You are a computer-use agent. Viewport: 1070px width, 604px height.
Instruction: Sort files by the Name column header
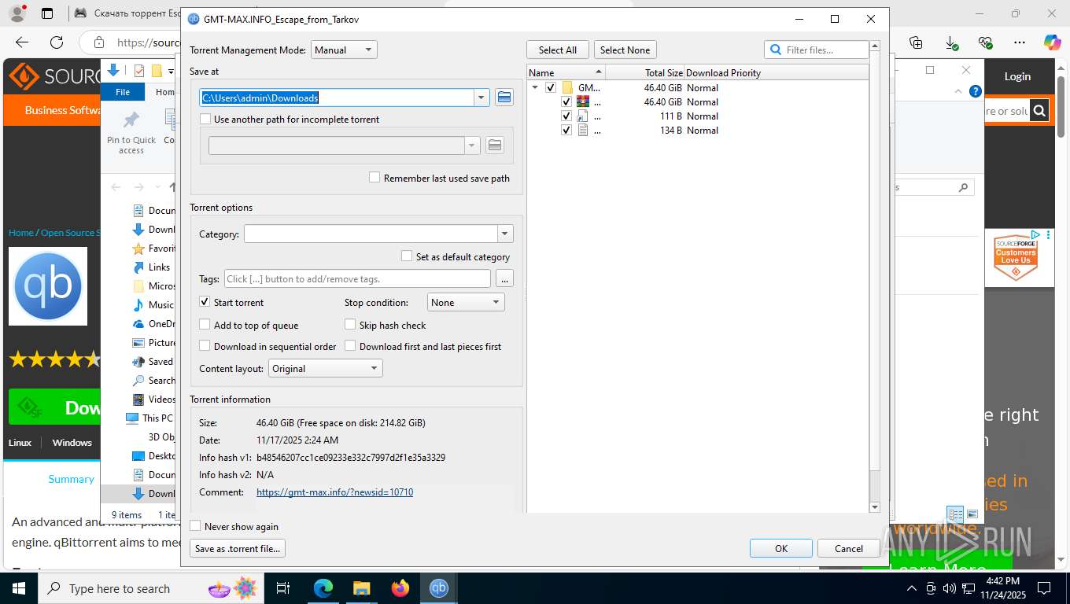(x=566, y=72)
